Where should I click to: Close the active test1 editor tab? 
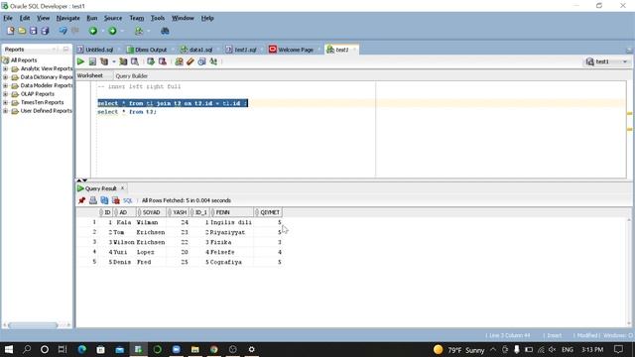tap(354, 50)
